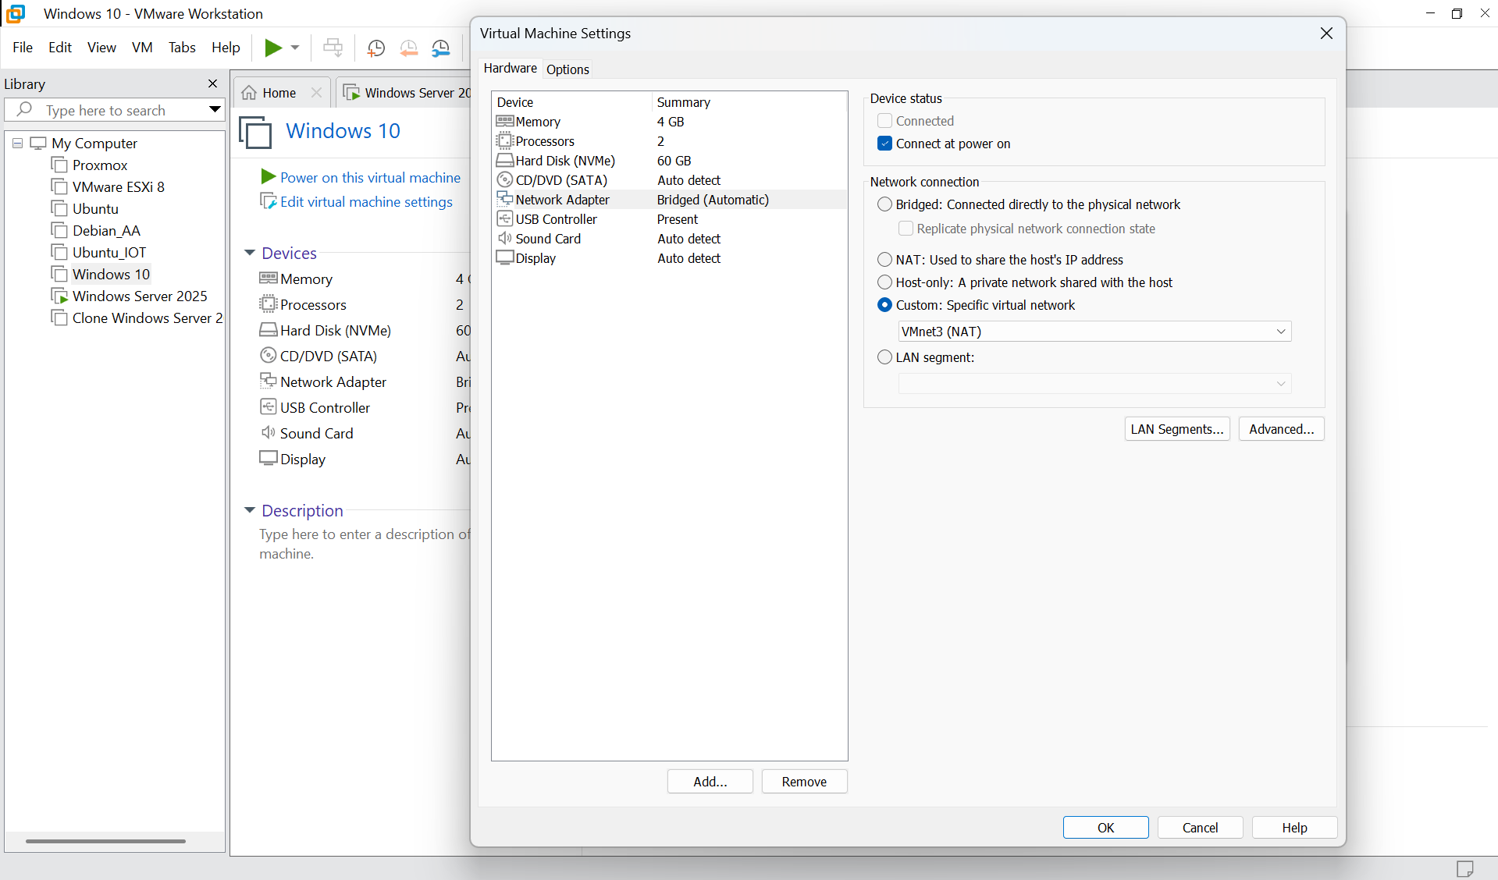1498x880 pixels.
Task: Select the Ubuntu VM in Library
Action: pos(95,209)
